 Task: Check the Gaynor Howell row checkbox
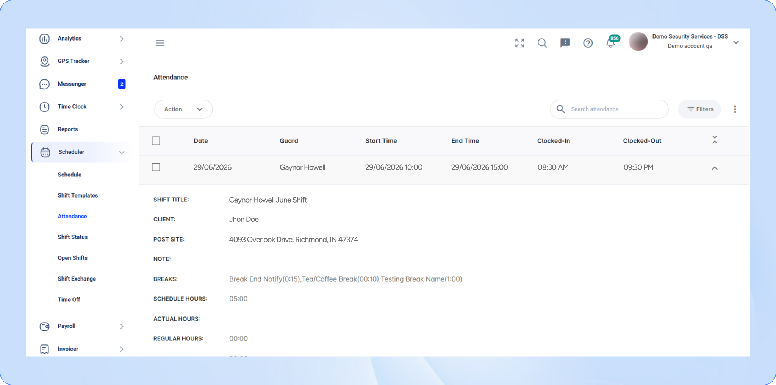(x=156, y=167)
